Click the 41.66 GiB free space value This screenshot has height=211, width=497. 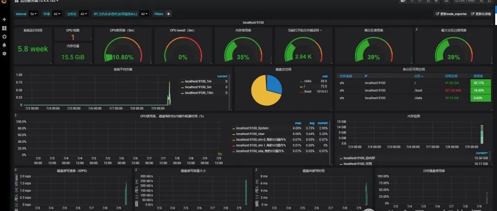click(x=452, y=83)
